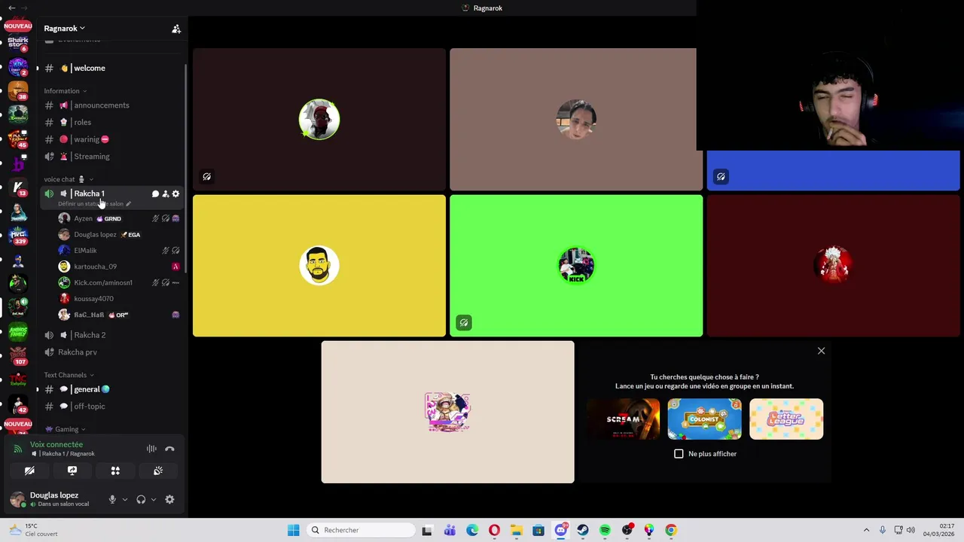Click Voix connectée connection status

pos(56,445)
